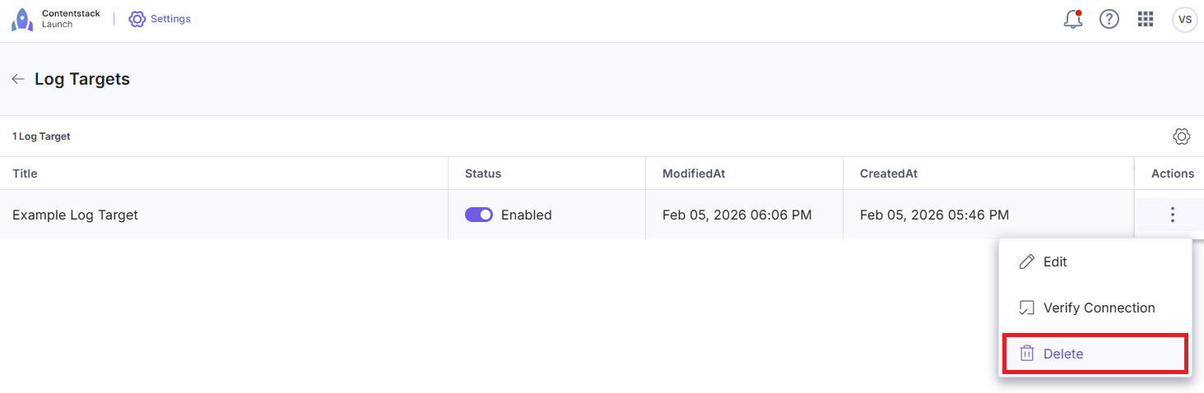Click the CreatedAt column header
This screenshot has width=1204, height=393.
(x=889, y=173)
